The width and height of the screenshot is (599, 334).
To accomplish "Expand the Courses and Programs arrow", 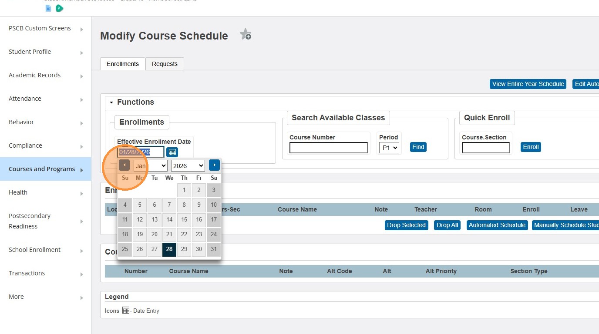I will pyautogui.click(x=82, y=170).
